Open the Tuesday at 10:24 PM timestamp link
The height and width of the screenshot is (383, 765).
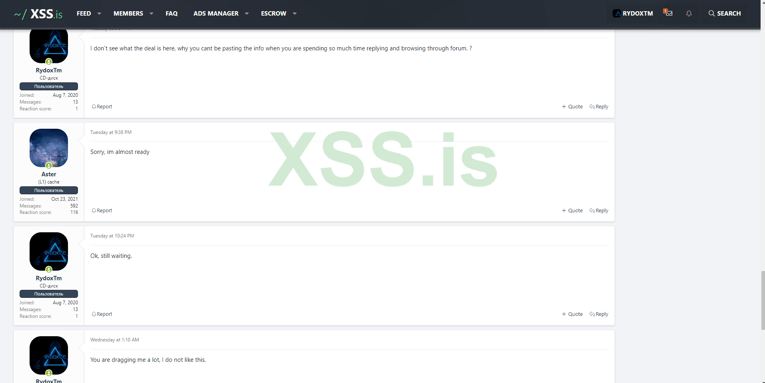click(x=112, y=236)
